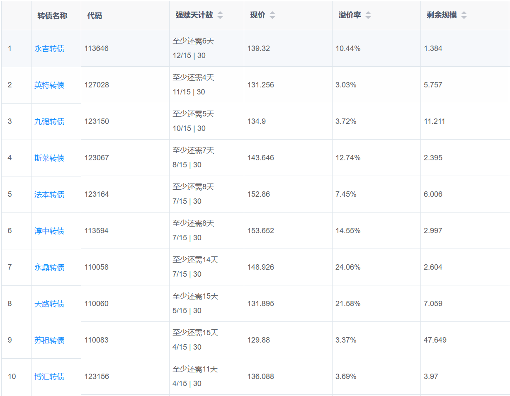Select the 152.86 price cell
The image size is (510, 396).
(x=259, y=194)
